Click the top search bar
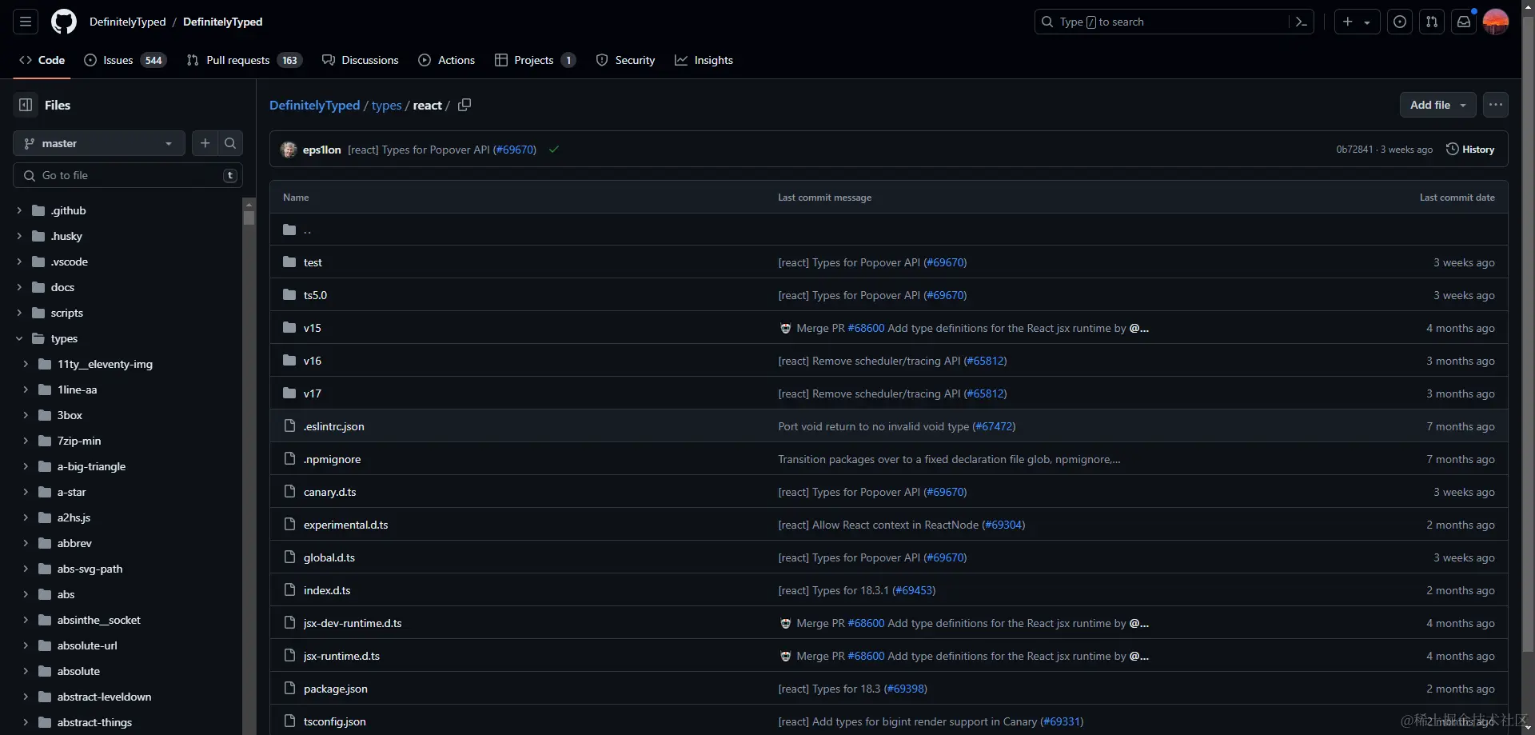The width and height of the screenshot is (1535, 735). 1174,22
